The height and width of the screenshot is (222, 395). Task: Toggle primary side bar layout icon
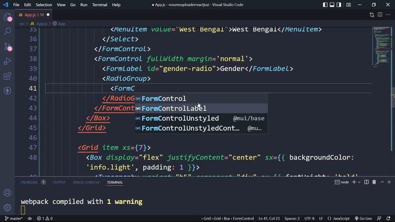pos(325,5)
